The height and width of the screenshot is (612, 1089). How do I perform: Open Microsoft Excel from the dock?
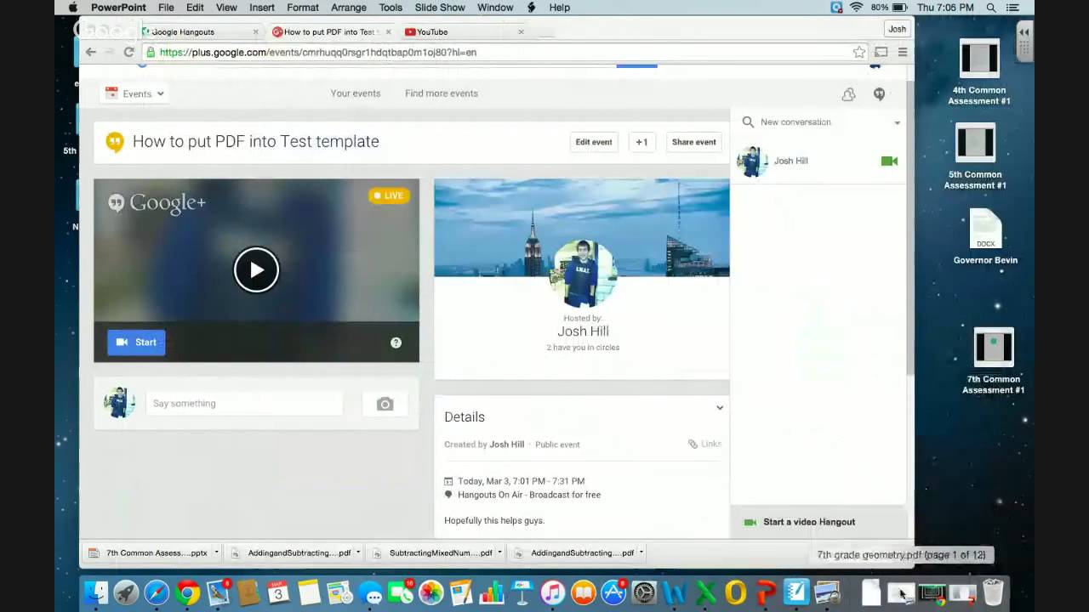(705, 592)
